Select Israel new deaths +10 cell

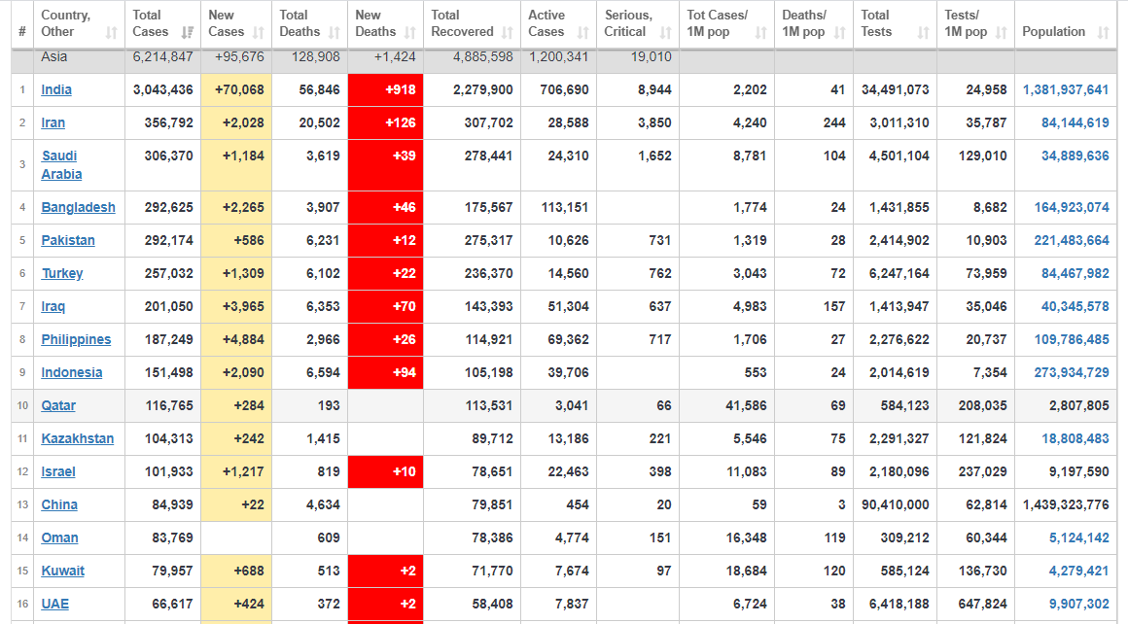pyautogui.click(x=386, y=472)
